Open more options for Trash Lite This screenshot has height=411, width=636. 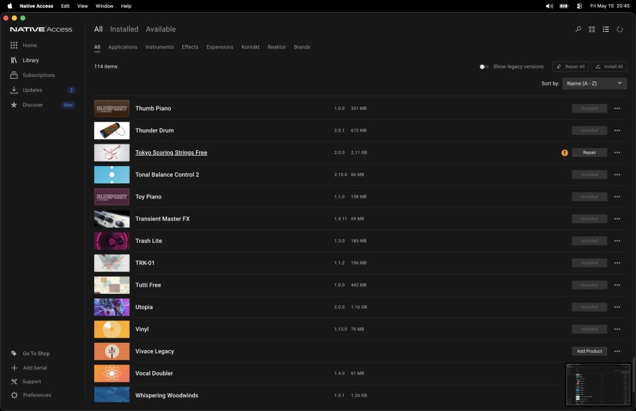pos(617,241)
